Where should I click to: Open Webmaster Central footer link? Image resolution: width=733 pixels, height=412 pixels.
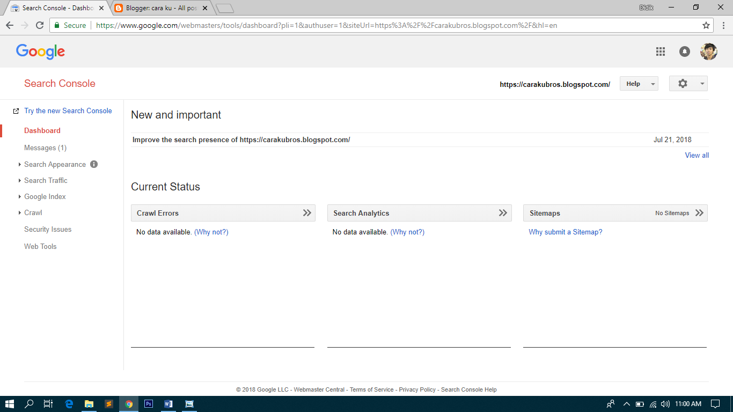pos(319,390)
